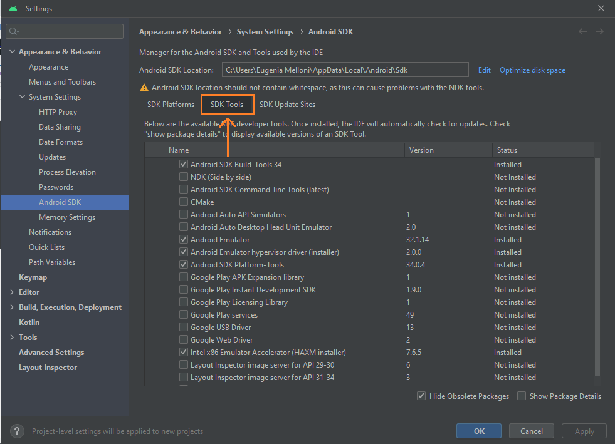Check Google Play services checkbox

coord(183,314)
